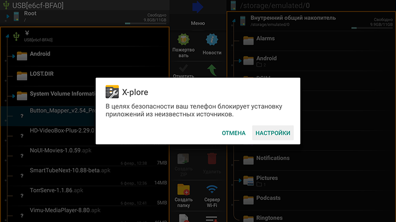The width and height of the screenshot is (396, 222).
Task: Select the Удалить trash icon
Action: coord(212,159)
